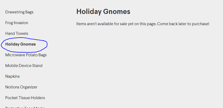Choose the Napkins category link
This screenshot has height=108, width=223.
[x=12, y=76]
